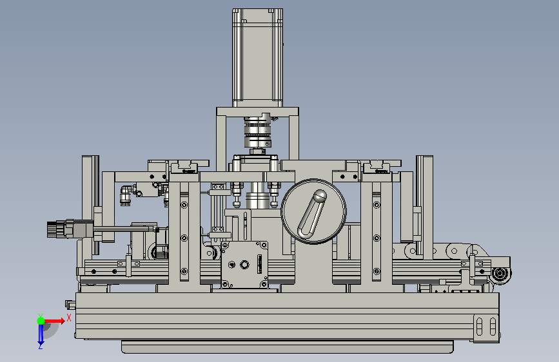The height and width of the screenshot is (362, 559).
Task: Select the conveyor end pulley at right
Action: point(500,274)
